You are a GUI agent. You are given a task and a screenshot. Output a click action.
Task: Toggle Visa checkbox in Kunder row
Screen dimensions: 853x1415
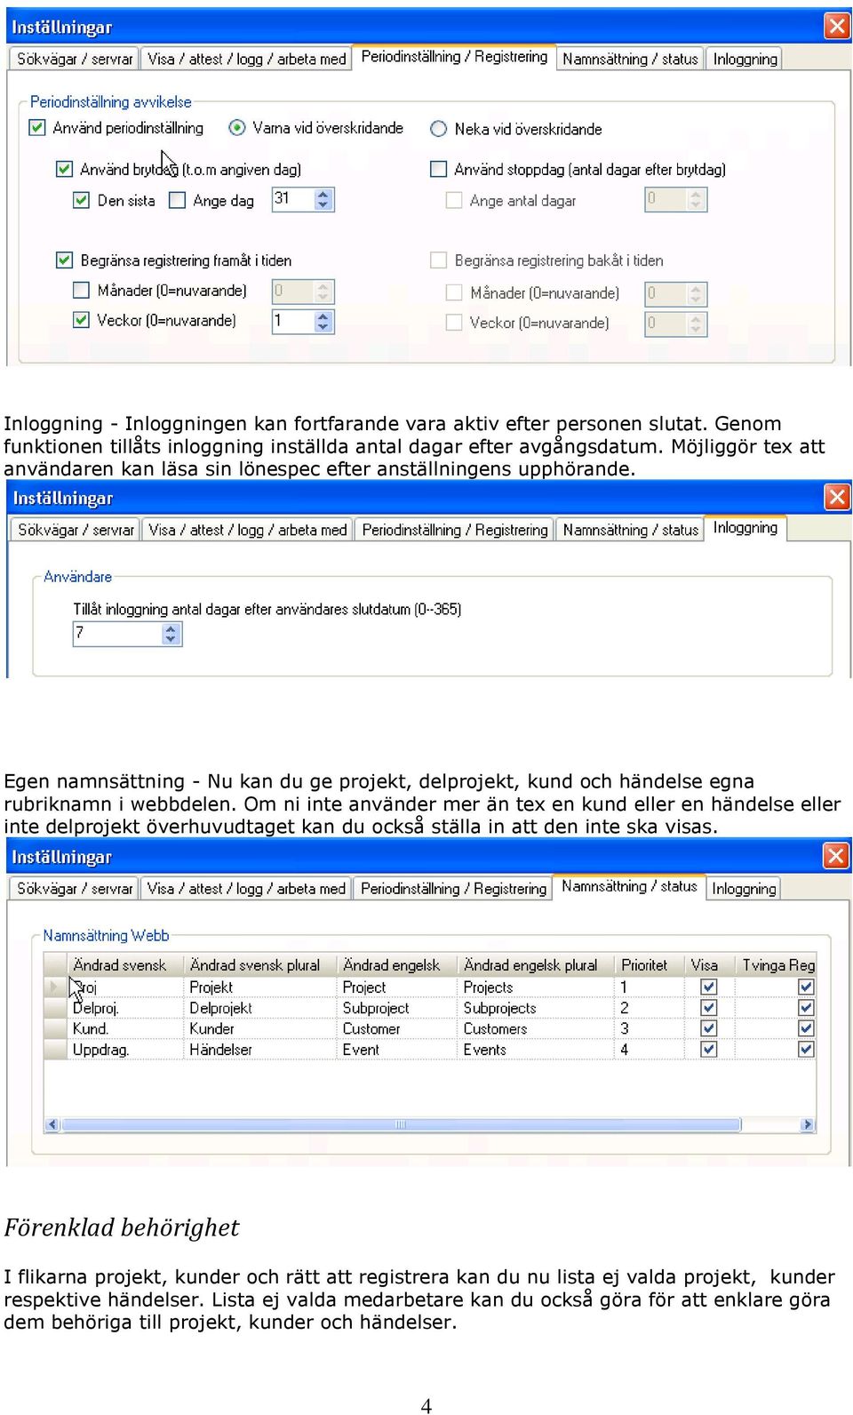[708, 1027]
